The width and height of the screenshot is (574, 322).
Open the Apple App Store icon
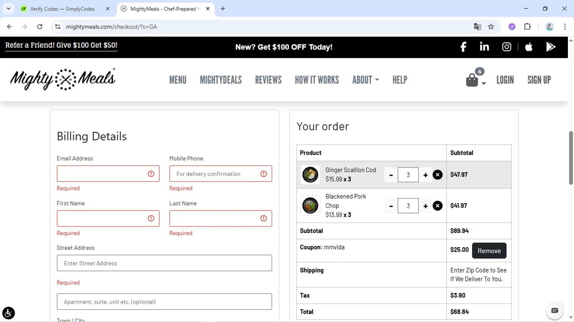pos(529,47)
